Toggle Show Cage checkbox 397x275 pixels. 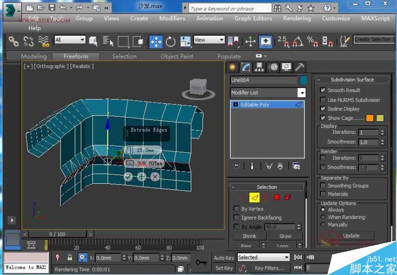point(323,118)
